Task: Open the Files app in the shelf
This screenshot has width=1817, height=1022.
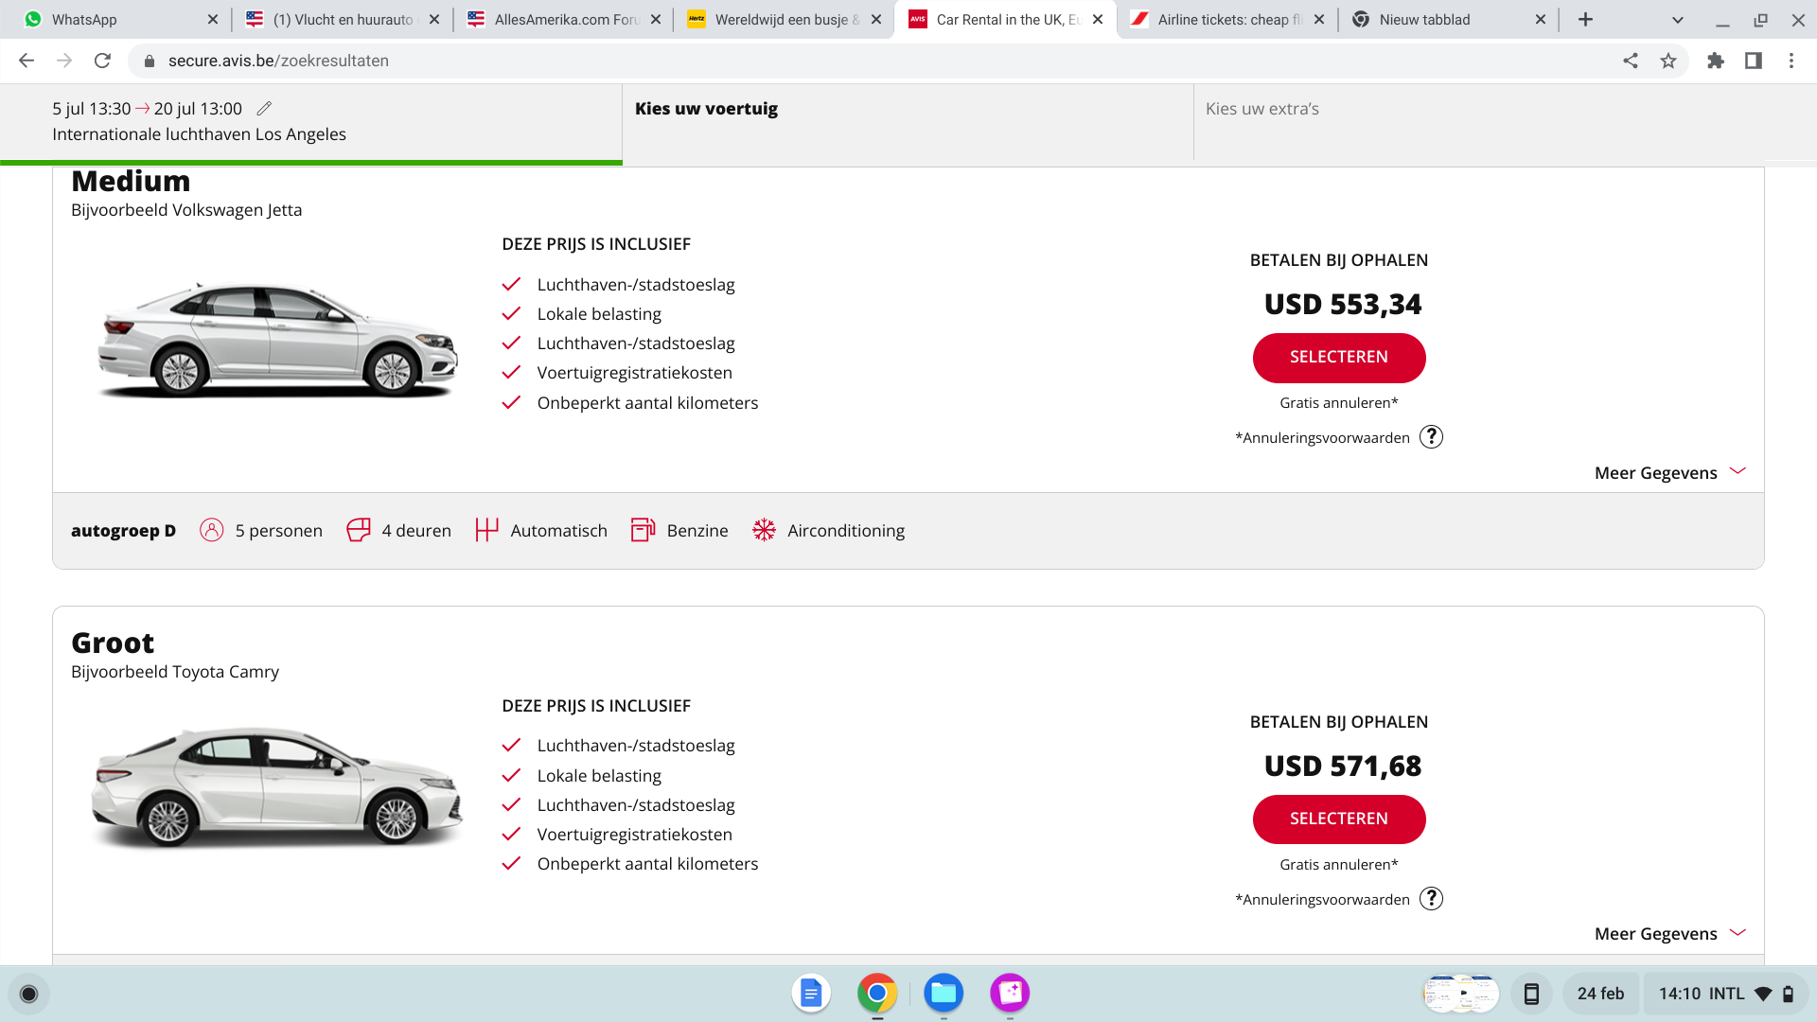Action: click(944, 993)
